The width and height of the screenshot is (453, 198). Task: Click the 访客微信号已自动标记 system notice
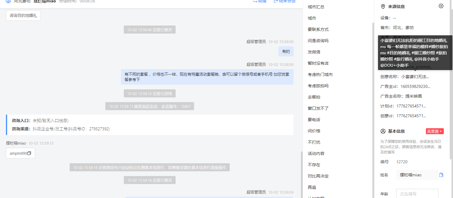[x=150, y=167]
